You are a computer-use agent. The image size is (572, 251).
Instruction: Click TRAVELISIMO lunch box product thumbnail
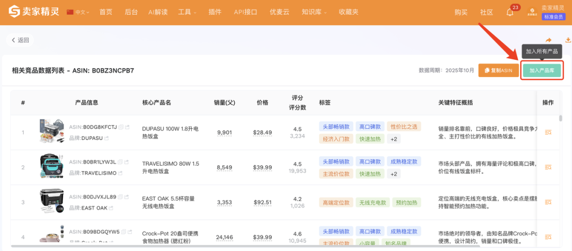tap(52, 167)
